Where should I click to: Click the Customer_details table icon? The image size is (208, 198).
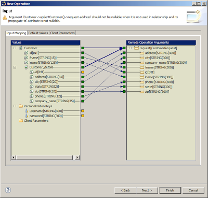(26, 67)
